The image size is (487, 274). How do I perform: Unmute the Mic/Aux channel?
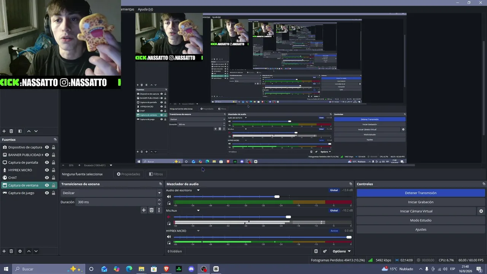point(169,217)
